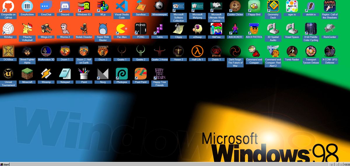Launch the Command and Conquer icon
This screenshot has width=350, height=166.
254,51
